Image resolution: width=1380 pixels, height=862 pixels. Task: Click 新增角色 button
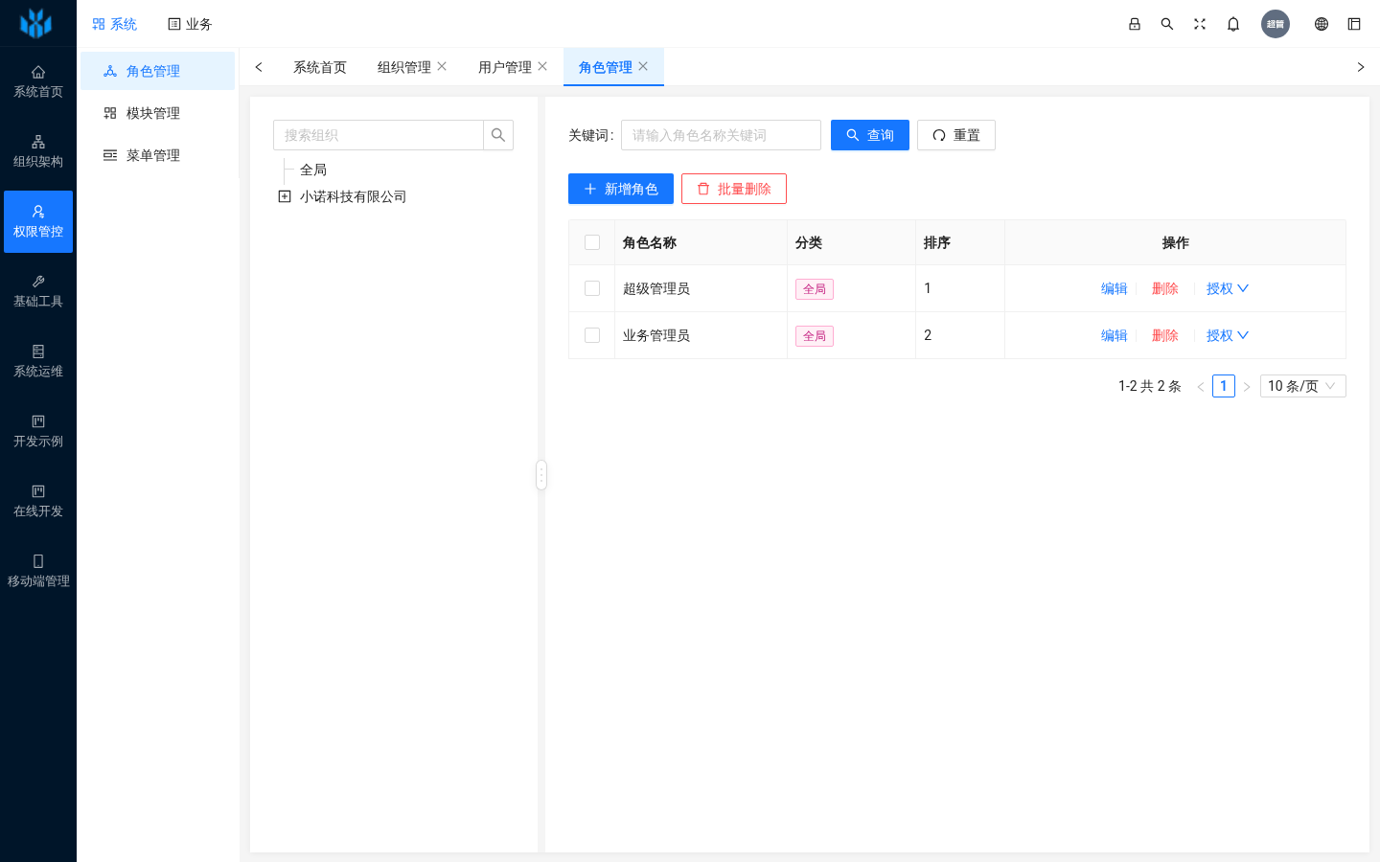[621, 189]
